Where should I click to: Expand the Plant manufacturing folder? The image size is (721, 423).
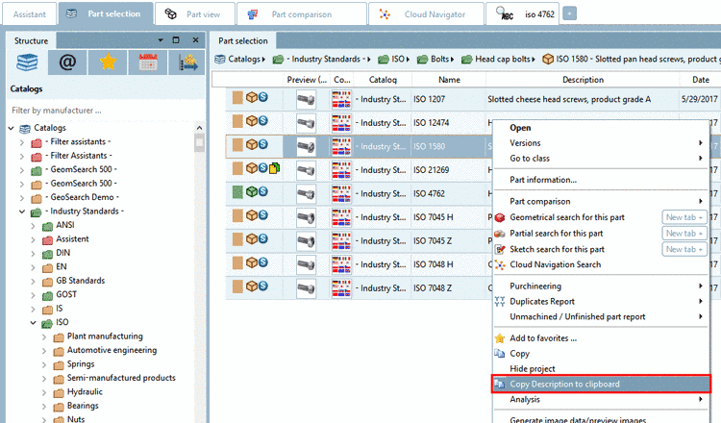(44, 337)
